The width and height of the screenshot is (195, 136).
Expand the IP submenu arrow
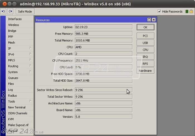pos(30,48)
